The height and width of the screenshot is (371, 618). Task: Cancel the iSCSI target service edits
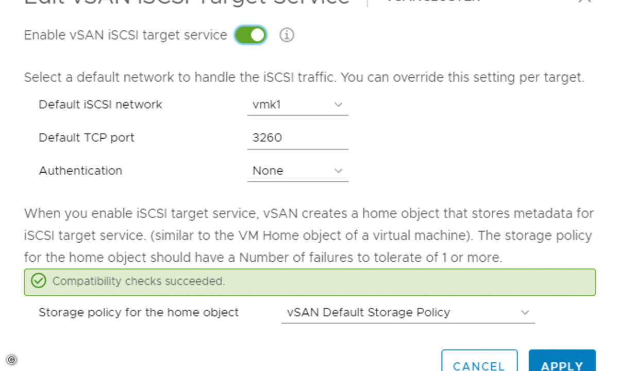[479, 361]
